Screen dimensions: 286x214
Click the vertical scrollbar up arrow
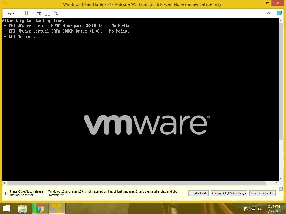pyautogui.click(x=282, y=20)
